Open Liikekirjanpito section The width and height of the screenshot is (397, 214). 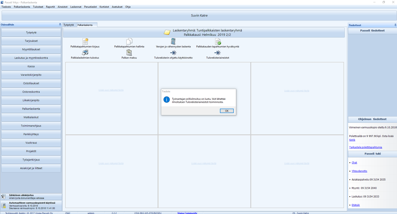point(31,100)
